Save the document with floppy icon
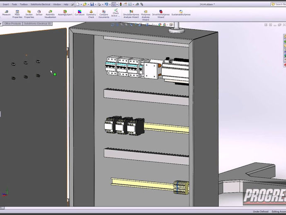This screenshot has width=286, height=215. [x=92, y=4]
